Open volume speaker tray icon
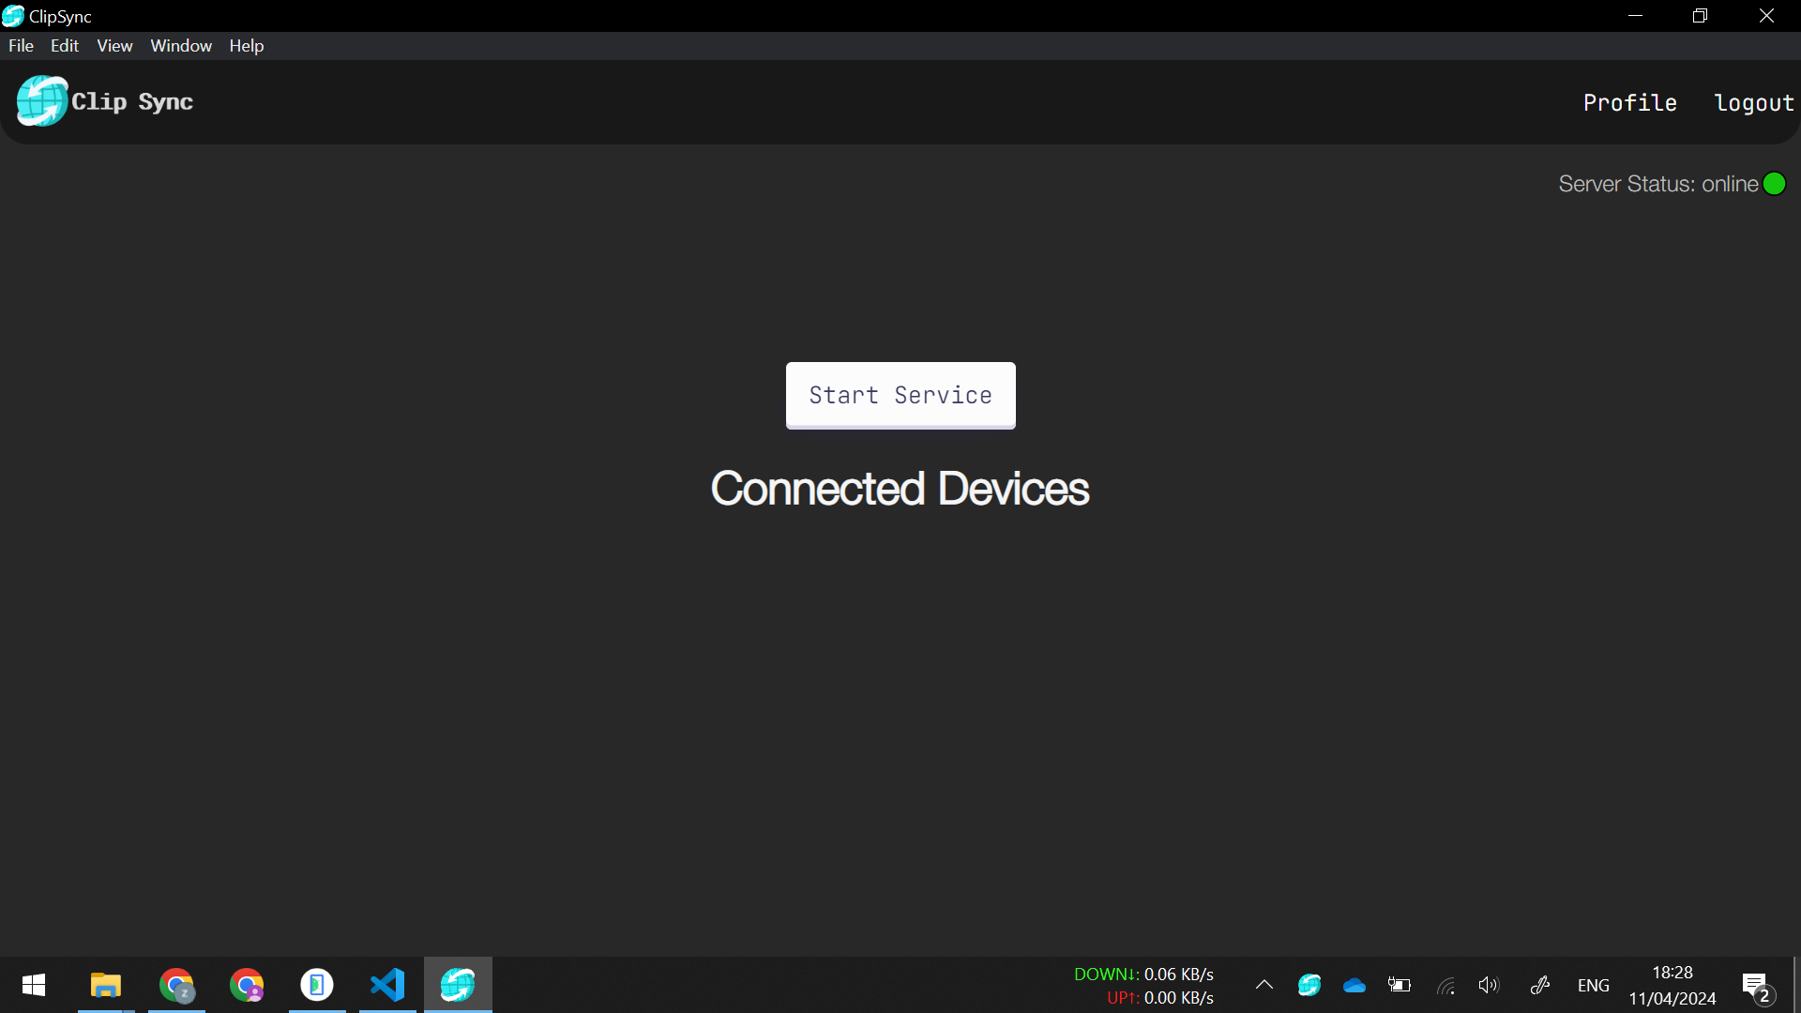The height and width of the screenshot is (1013, 1801). point(1489,985)
